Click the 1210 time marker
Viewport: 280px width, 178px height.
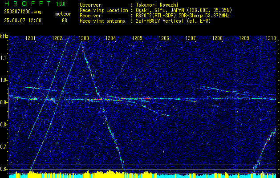coord(271,38)
